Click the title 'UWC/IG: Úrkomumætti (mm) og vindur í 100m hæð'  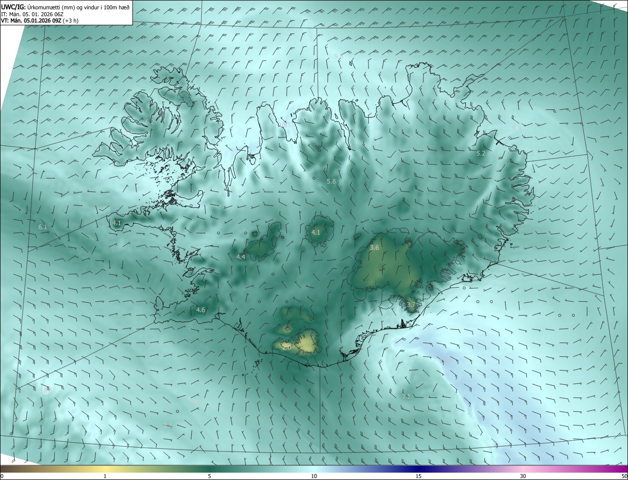point(65,6)
